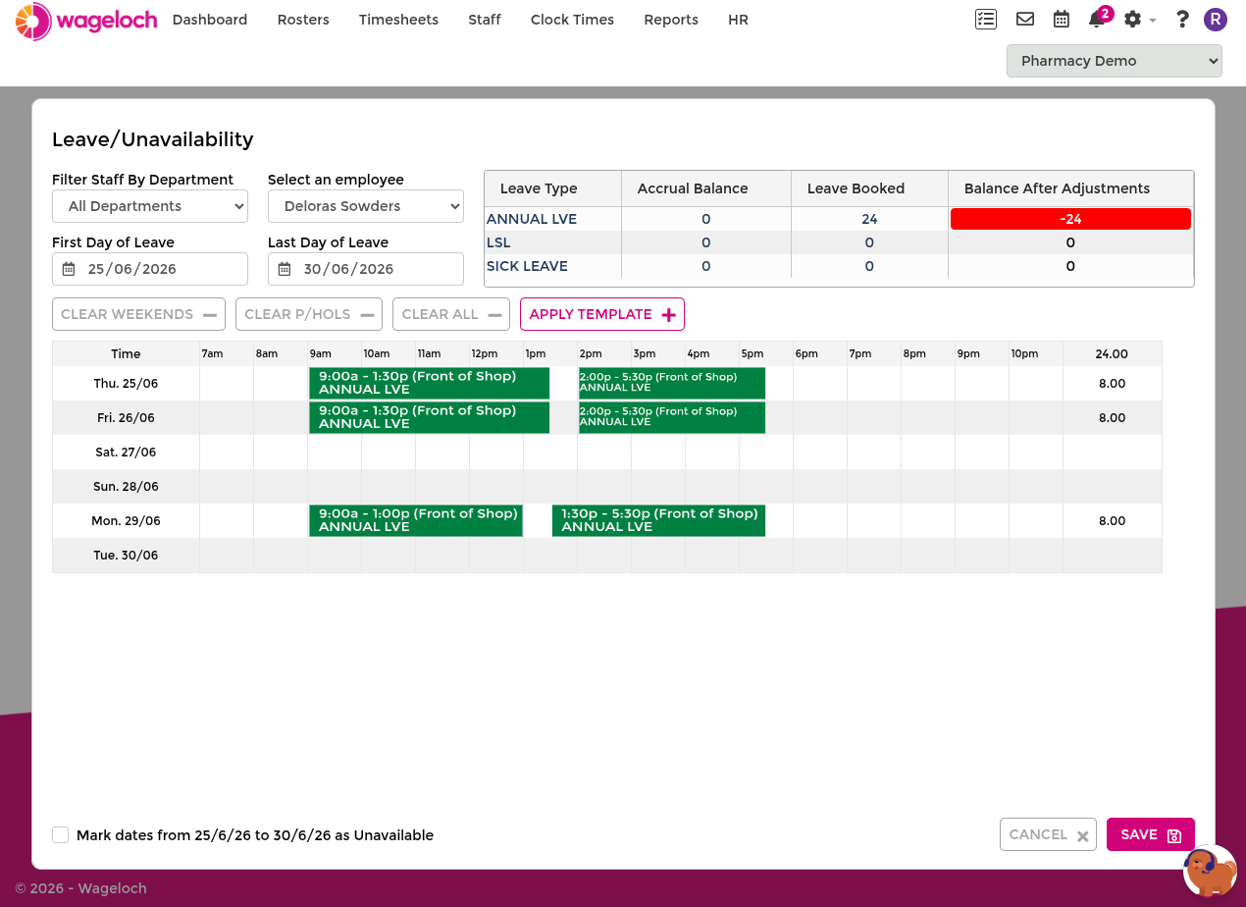This screenshot has height=907, width=1246.
Task: Click calendar icon in First Day of Leave
Action: pyautogui.click(x=69, y=269)
